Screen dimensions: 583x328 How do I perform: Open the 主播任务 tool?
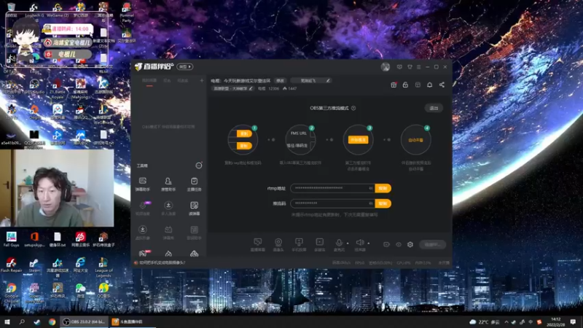(x=194, y=184)
